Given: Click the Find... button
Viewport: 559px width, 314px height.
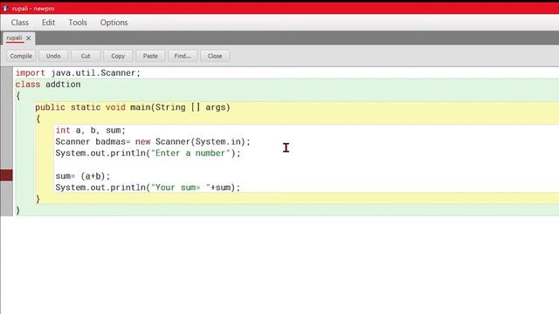Looking at the screenshot, I should (183, 56).
